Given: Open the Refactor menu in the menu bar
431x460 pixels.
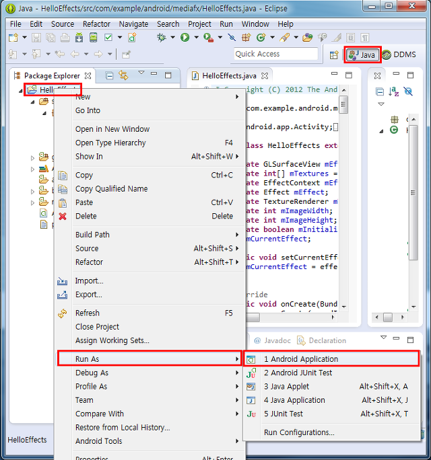Looking at the screenshot, I should (x=96, y=24).
